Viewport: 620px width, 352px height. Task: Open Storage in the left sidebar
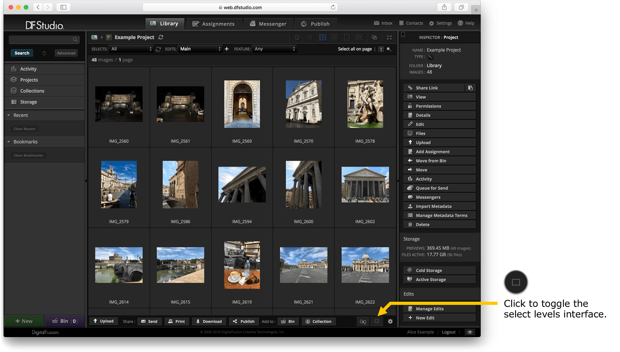click(44, 102)
